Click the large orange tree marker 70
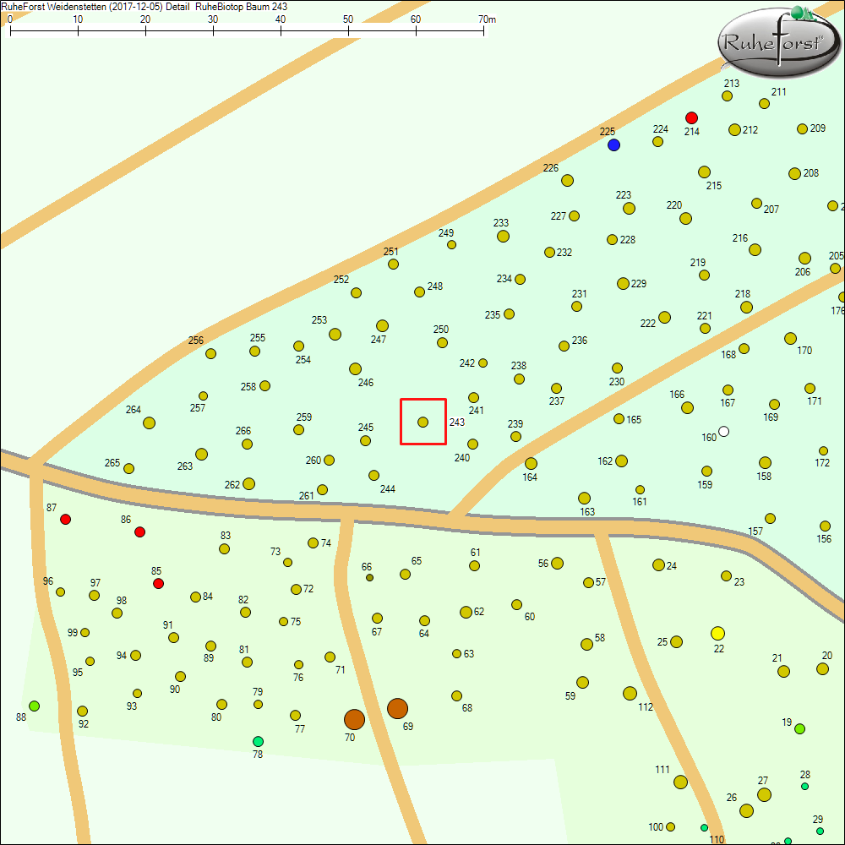 [354, 719]
